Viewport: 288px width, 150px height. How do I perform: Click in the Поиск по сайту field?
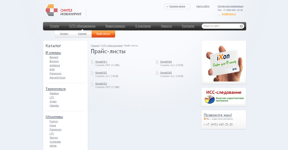tap(220, 26)
